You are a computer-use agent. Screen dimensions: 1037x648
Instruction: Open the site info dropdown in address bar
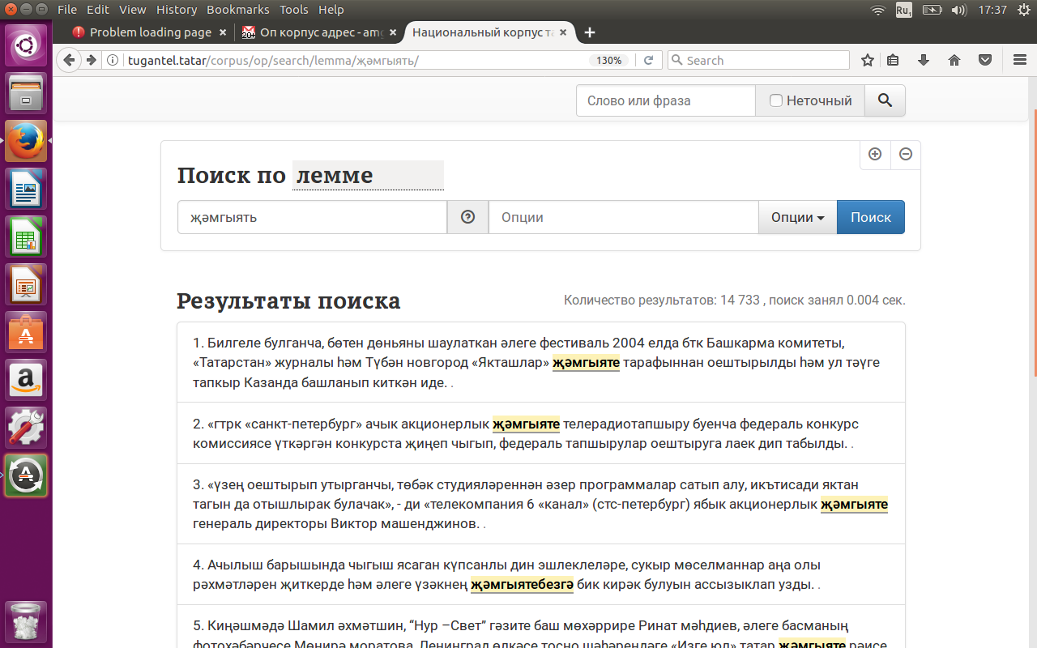[x=111, y=59]
